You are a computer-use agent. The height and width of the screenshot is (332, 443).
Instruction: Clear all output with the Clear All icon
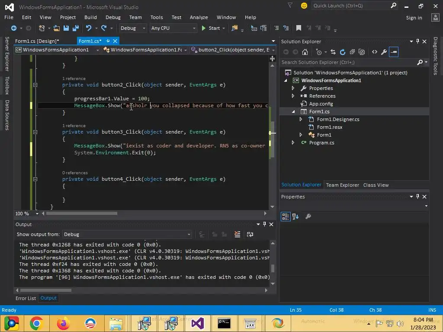pyautogui.click(x=238, y=234)
